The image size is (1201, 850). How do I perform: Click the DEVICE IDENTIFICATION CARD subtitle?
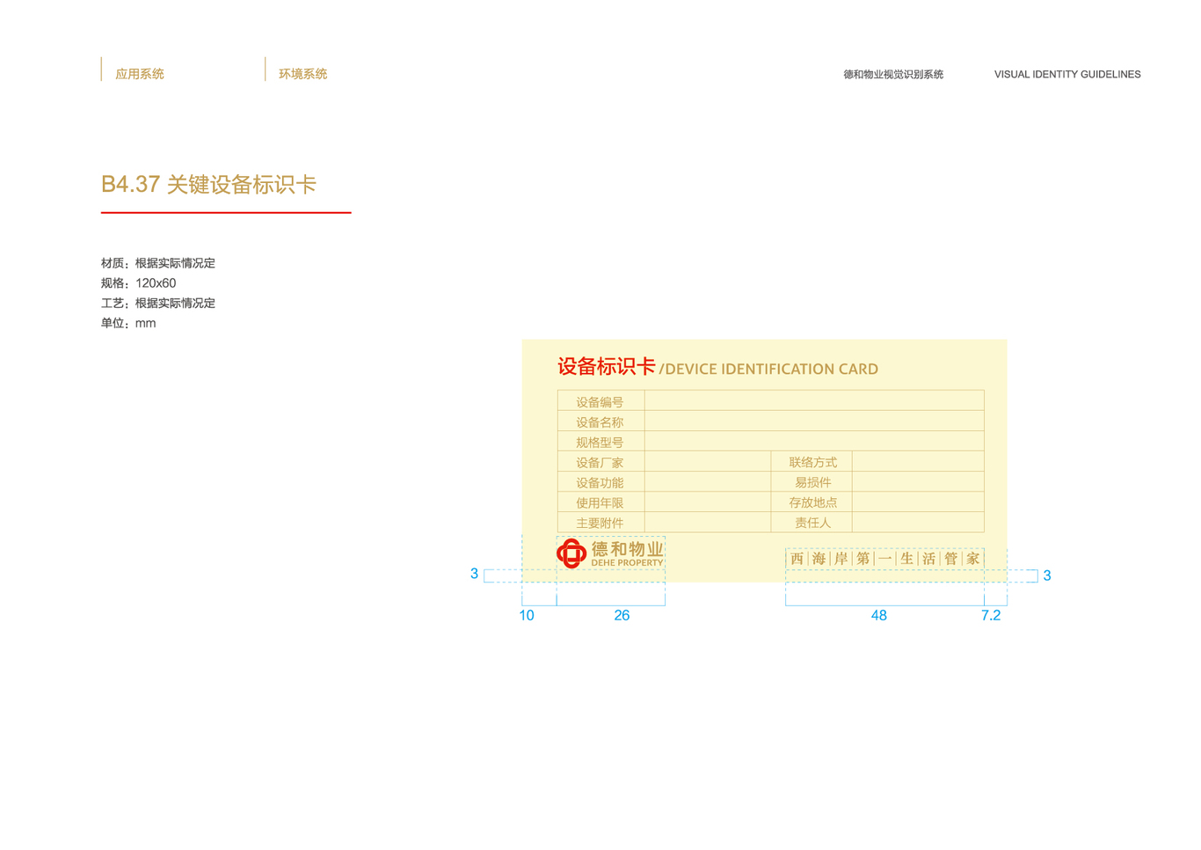click(x=771, y=369)
